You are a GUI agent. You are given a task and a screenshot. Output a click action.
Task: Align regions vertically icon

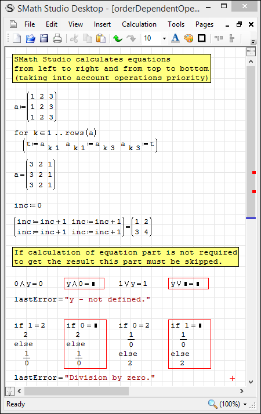pyautogui.click(x=231, y=38)
